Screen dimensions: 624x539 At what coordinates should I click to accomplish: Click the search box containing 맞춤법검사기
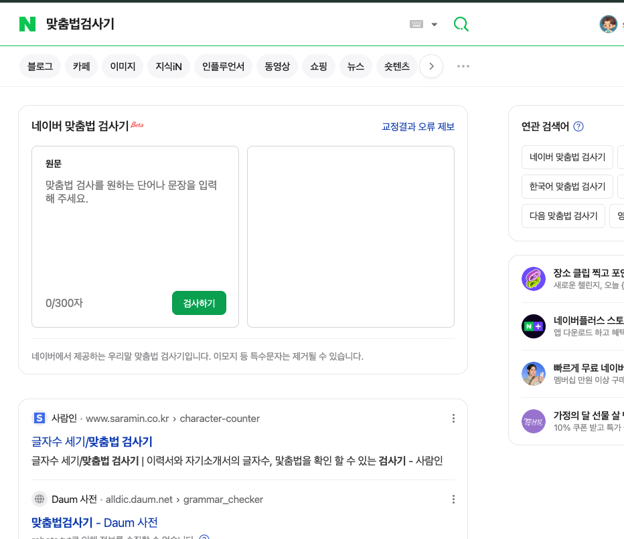pyautogui.click(x=223, y=24)
